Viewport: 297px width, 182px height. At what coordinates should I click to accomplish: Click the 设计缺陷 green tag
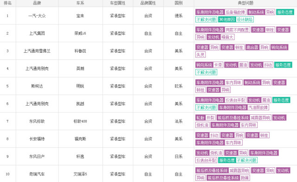pos(245,19)
